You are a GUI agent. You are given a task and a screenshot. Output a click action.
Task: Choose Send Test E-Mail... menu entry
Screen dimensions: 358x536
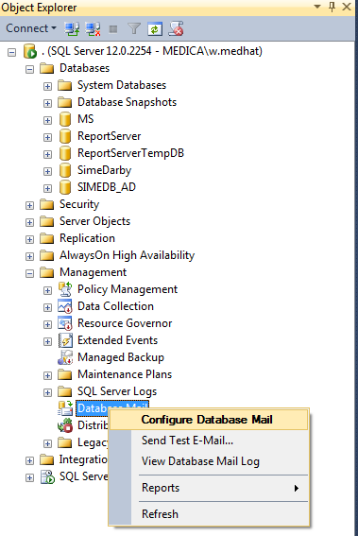click(x=208, y=441)
